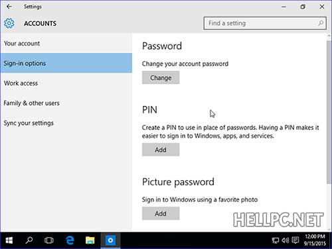Click the Accounts gear icon
The image size is (332, 249).
click(x=9, y=23)
